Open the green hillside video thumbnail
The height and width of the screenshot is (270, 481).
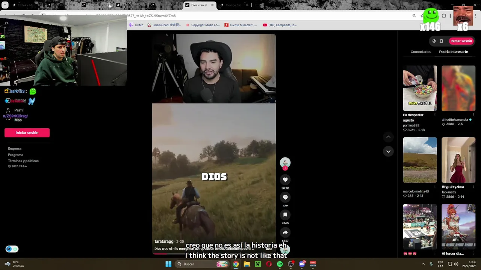(x=420, y=160)
